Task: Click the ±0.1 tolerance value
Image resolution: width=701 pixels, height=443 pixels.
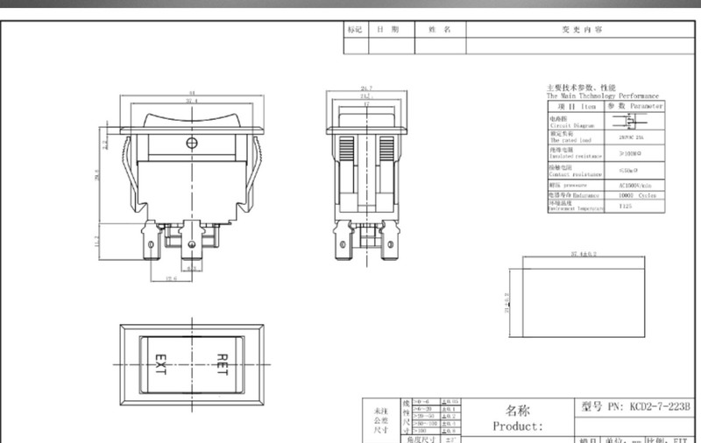Action: pos(450,409)
